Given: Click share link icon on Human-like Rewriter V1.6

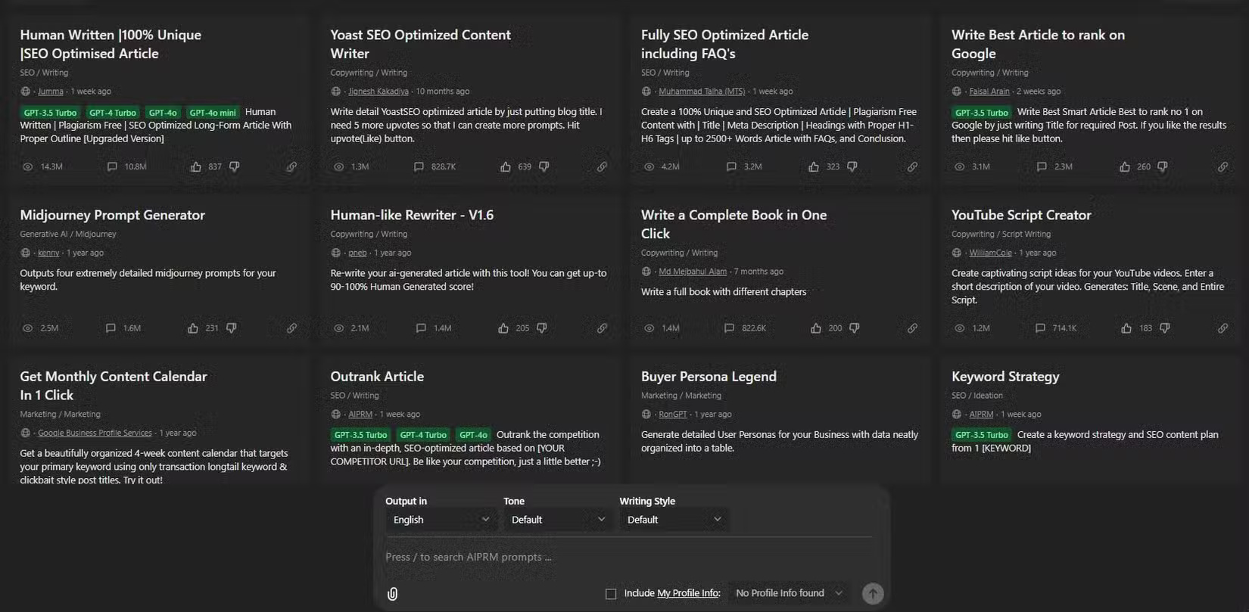Looking at the screenshot, I should click(602, 328).
